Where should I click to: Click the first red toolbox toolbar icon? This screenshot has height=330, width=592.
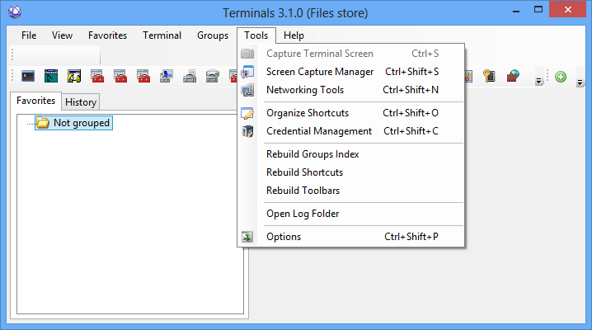click(x=97, y=77)
